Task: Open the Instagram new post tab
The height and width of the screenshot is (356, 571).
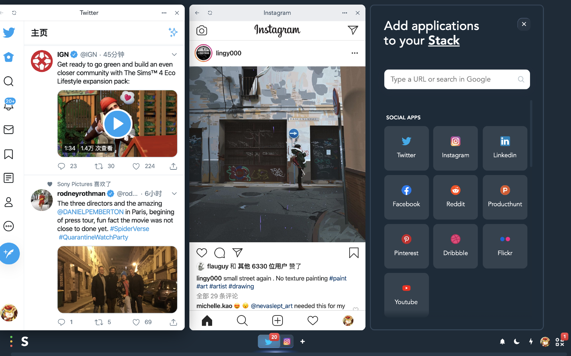Action: 278,320
